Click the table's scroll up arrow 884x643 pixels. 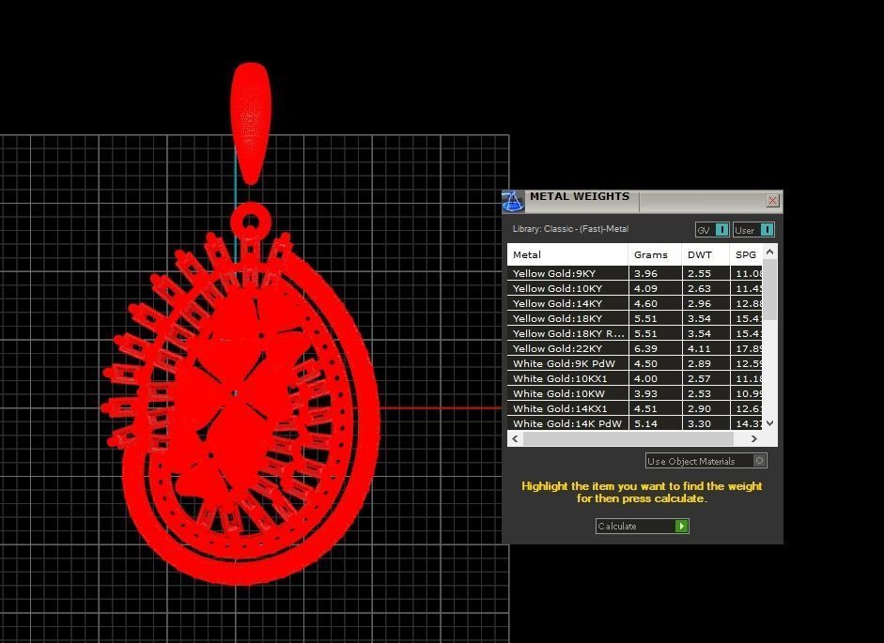pyautogui.click(x=770, y=252)
